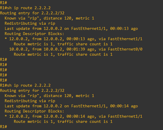Image resolution: width=163 pixels, height=130 pixels.
Task: Click the asterisk before the first 12.0.0.2 entry
Action: pos(6,39)
